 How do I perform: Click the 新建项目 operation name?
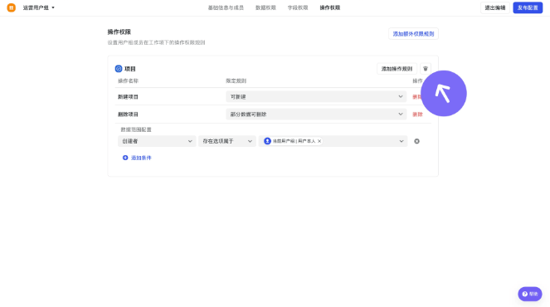point(128,97)
